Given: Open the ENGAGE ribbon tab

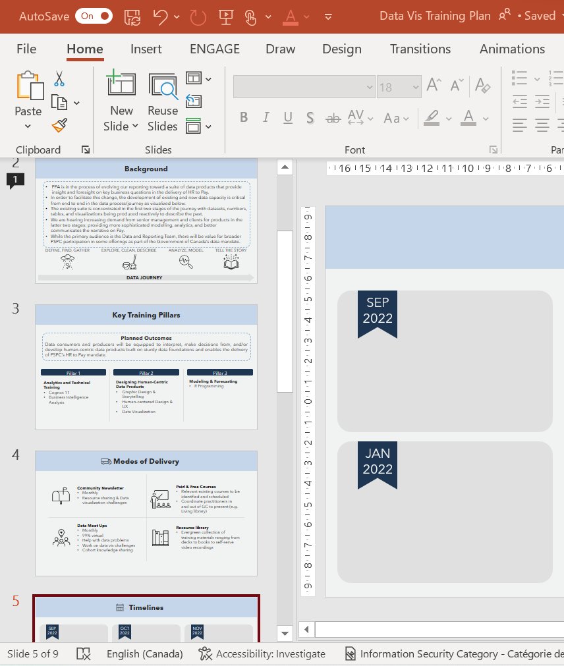Looking at the screenshot, I should pyautogui.click(x=215, y=49).
